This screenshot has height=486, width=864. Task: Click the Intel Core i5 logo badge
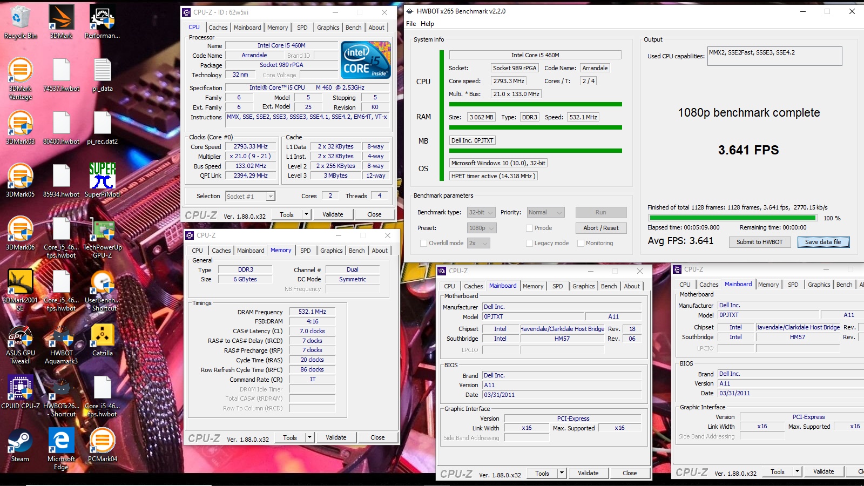(366, 59)
